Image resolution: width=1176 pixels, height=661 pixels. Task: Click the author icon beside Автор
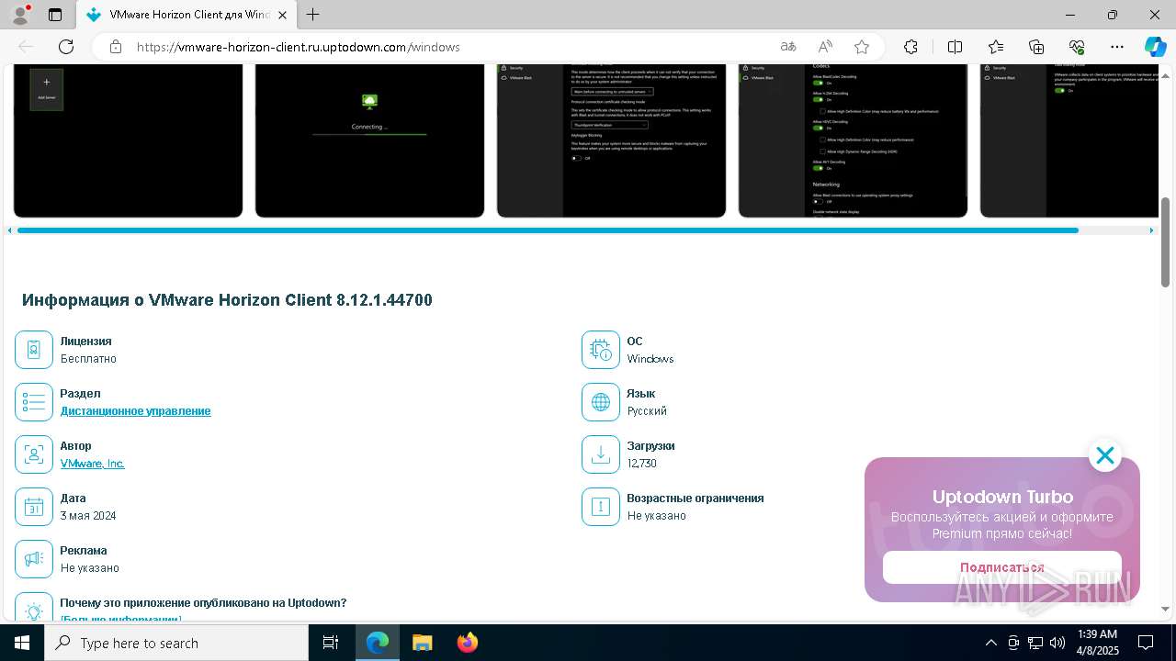pos(34,454)
